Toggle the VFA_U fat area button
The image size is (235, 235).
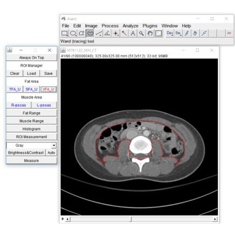[49, 90]
